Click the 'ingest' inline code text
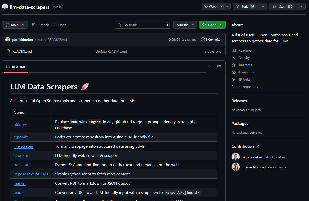This screenshot has width=309, height=201. point(95,122)
